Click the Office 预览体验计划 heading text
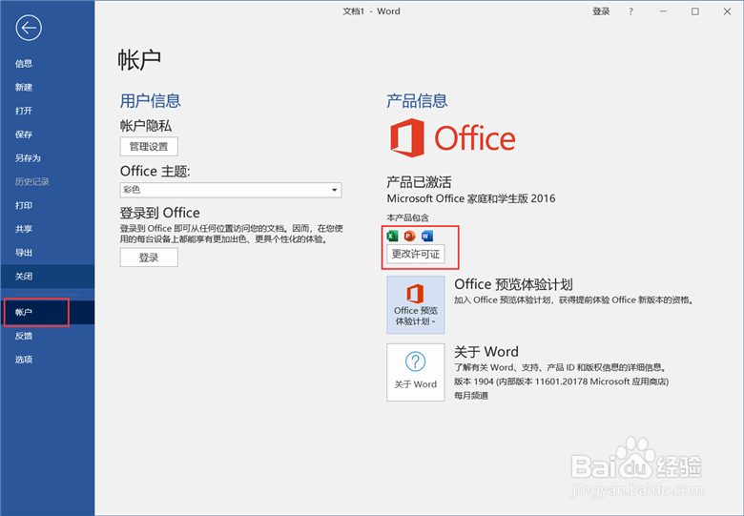This screenshot has height=516, width=744. pyautogui.click(x=513, y=284)
